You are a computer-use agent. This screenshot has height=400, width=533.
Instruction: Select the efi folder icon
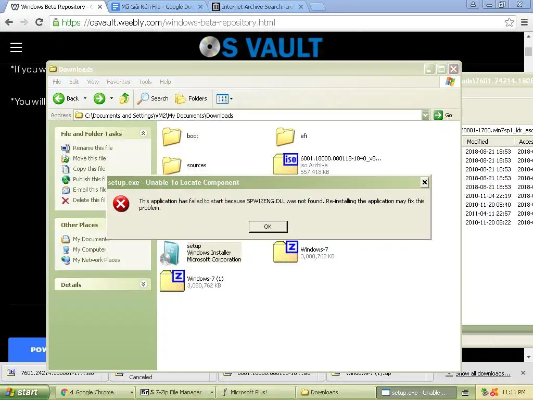tap(285, 136)
